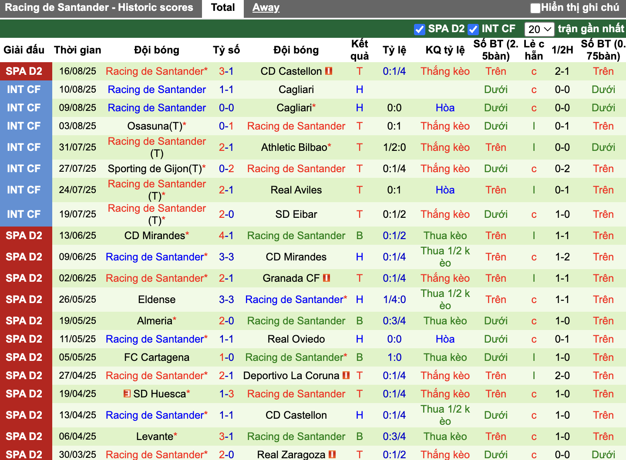Click Thời gian column header
Image resolution: width=626 pixels, height=460 pixels.
coord(77,50)
